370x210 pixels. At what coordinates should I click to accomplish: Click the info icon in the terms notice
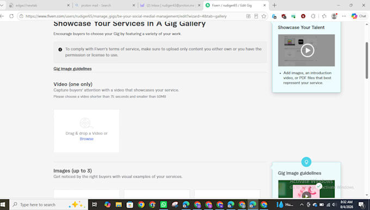(60, 50)
